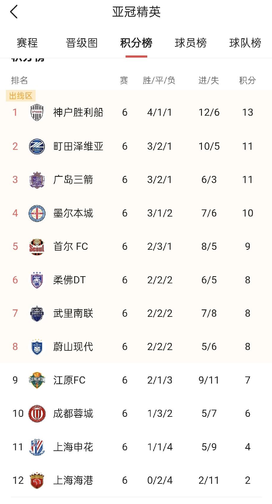
Task: Open the 赛程 tab
Action: click(27, 43)
